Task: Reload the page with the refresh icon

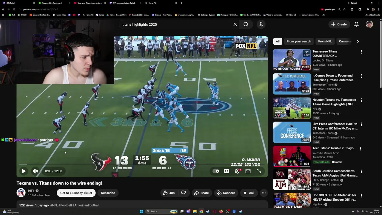Action: 14,9
